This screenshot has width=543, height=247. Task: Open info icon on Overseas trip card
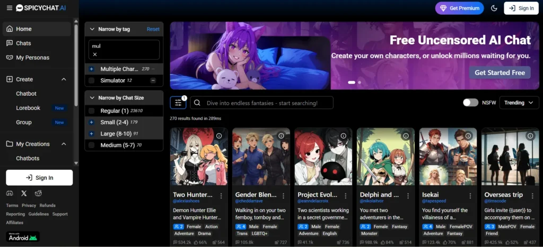530,136
